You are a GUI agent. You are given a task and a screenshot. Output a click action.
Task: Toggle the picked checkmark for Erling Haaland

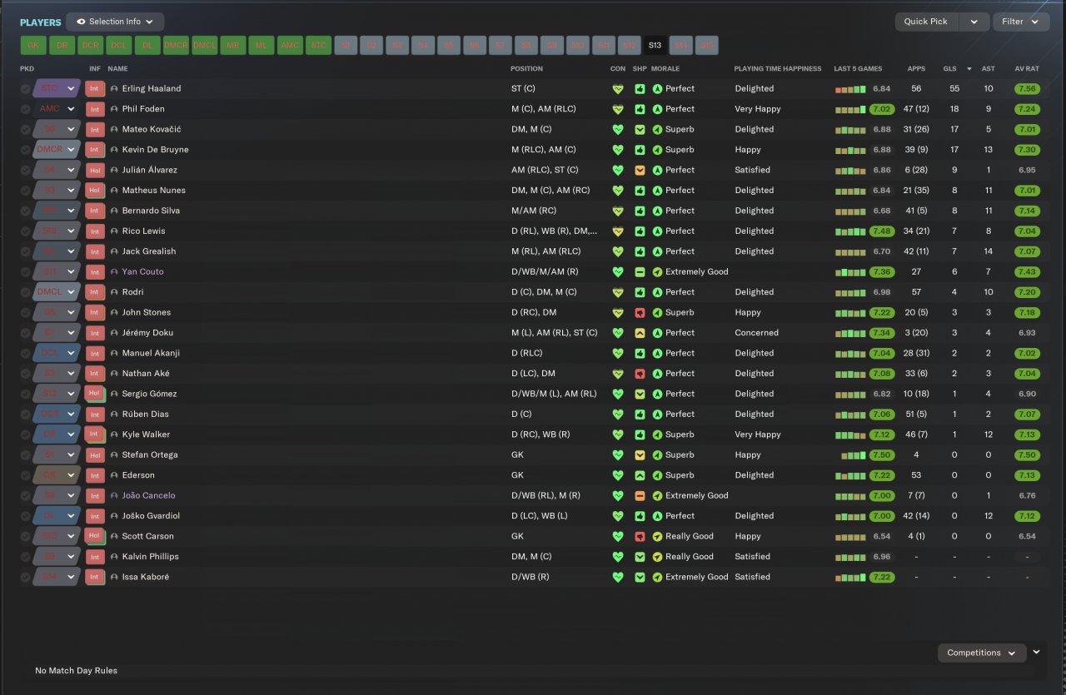pyautogui.click(x=26, y=89)
